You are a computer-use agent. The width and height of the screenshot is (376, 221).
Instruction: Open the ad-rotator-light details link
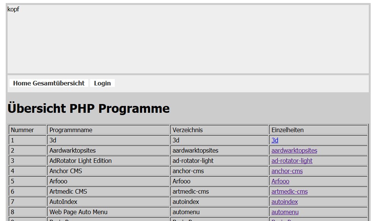[292, 161]
